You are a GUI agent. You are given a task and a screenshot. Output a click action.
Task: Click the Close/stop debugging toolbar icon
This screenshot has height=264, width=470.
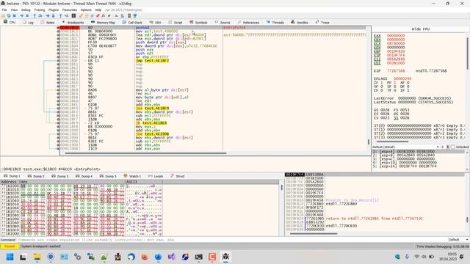coord(14,15)
